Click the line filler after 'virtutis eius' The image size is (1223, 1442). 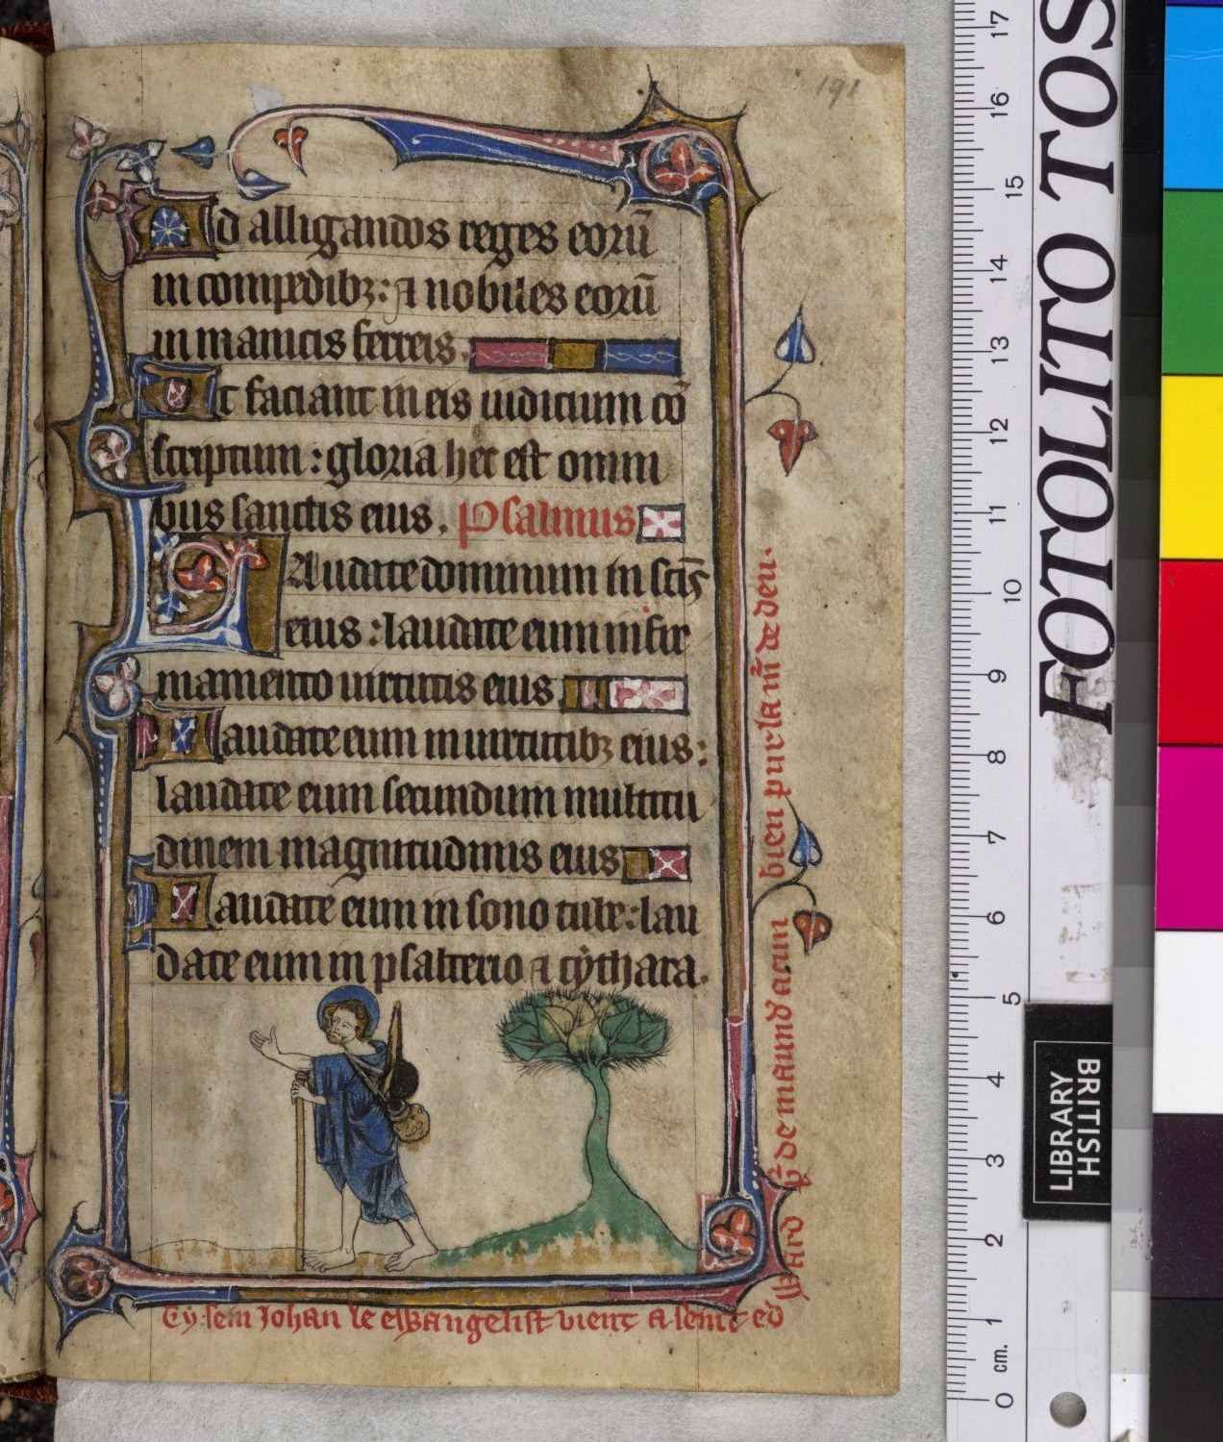626,693
